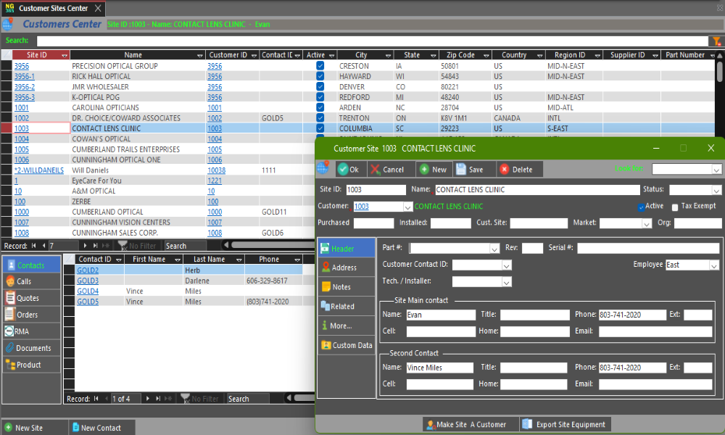Click the green Ok checkmark button
This screenshot has width=725, height=435.
tap(348, 170)
